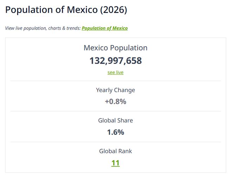Click the "Population of Mexico (2026)" heading
Image resolution: width=232 pixels, height=178 pixels.
[x=66, y=10]
